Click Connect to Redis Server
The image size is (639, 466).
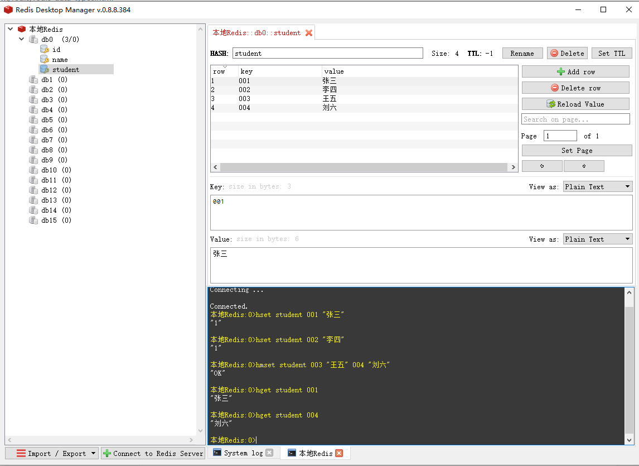[x=153, y=453]
